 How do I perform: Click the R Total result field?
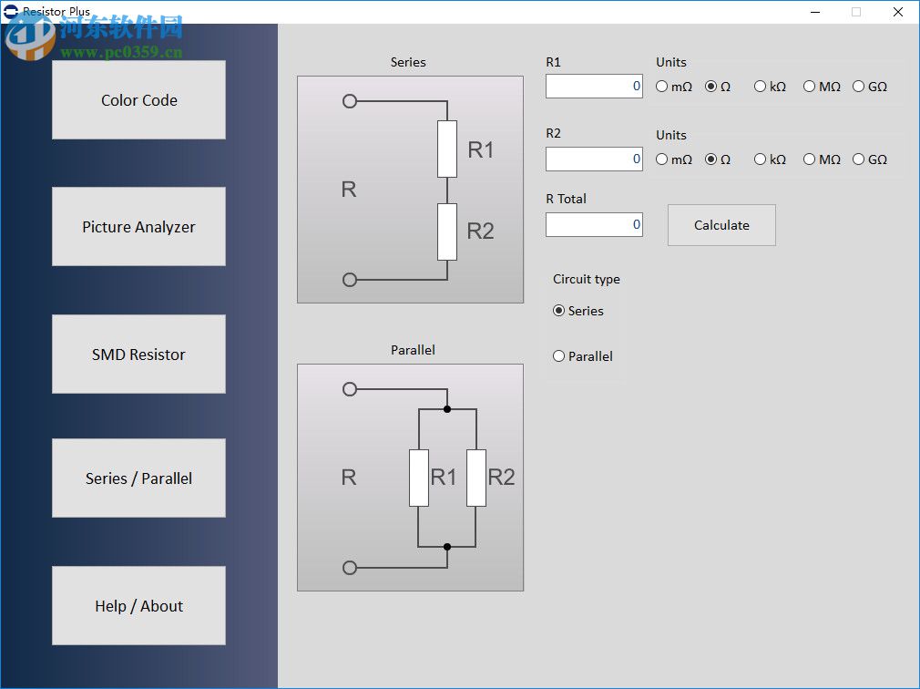[594, 224]
